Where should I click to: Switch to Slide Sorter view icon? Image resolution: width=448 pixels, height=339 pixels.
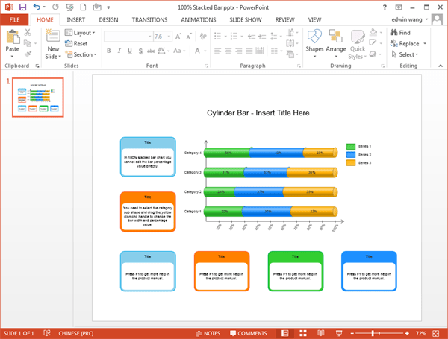pos(303,333)
